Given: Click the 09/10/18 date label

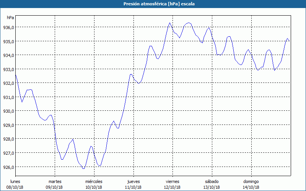Looking at the screenshot, I should tap(54, 187).
